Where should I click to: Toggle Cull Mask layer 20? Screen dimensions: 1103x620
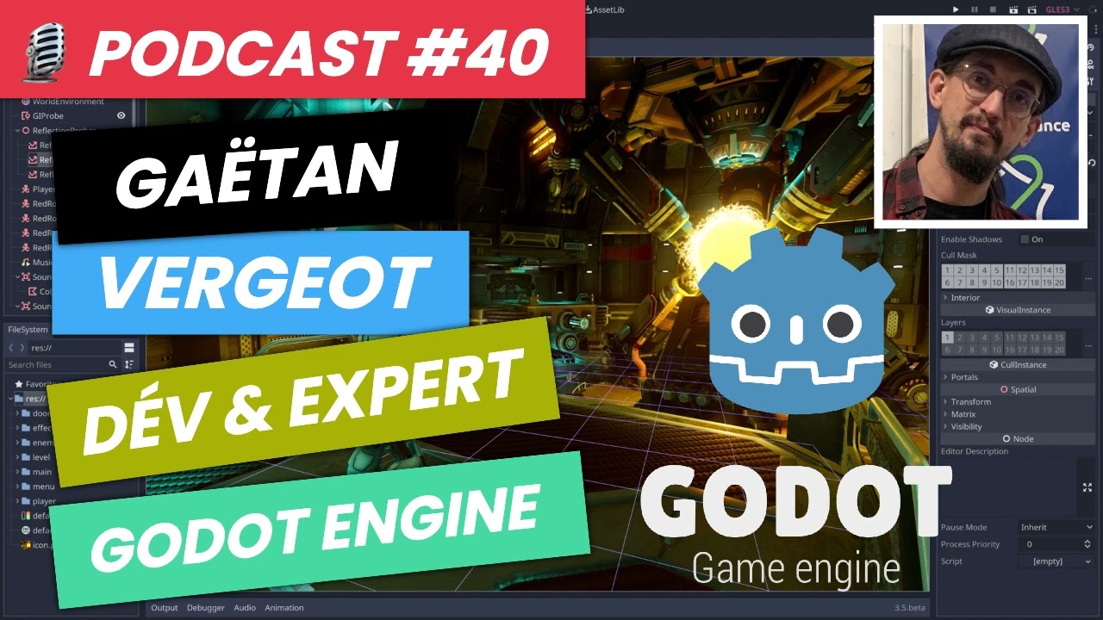[x=1060, y=282]
